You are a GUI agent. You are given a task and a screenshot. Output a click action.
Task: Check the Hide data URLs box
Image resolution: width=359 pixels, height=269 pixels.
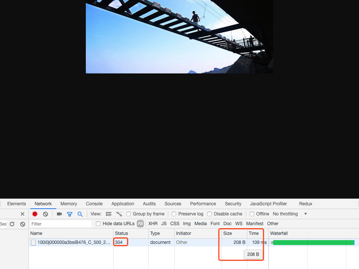click(x=98, y=224)
